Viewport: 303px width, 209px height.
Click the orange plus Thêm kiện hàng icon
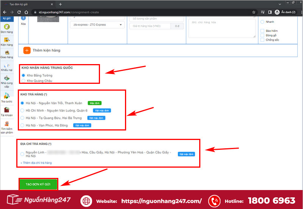(x=27, y=50)
